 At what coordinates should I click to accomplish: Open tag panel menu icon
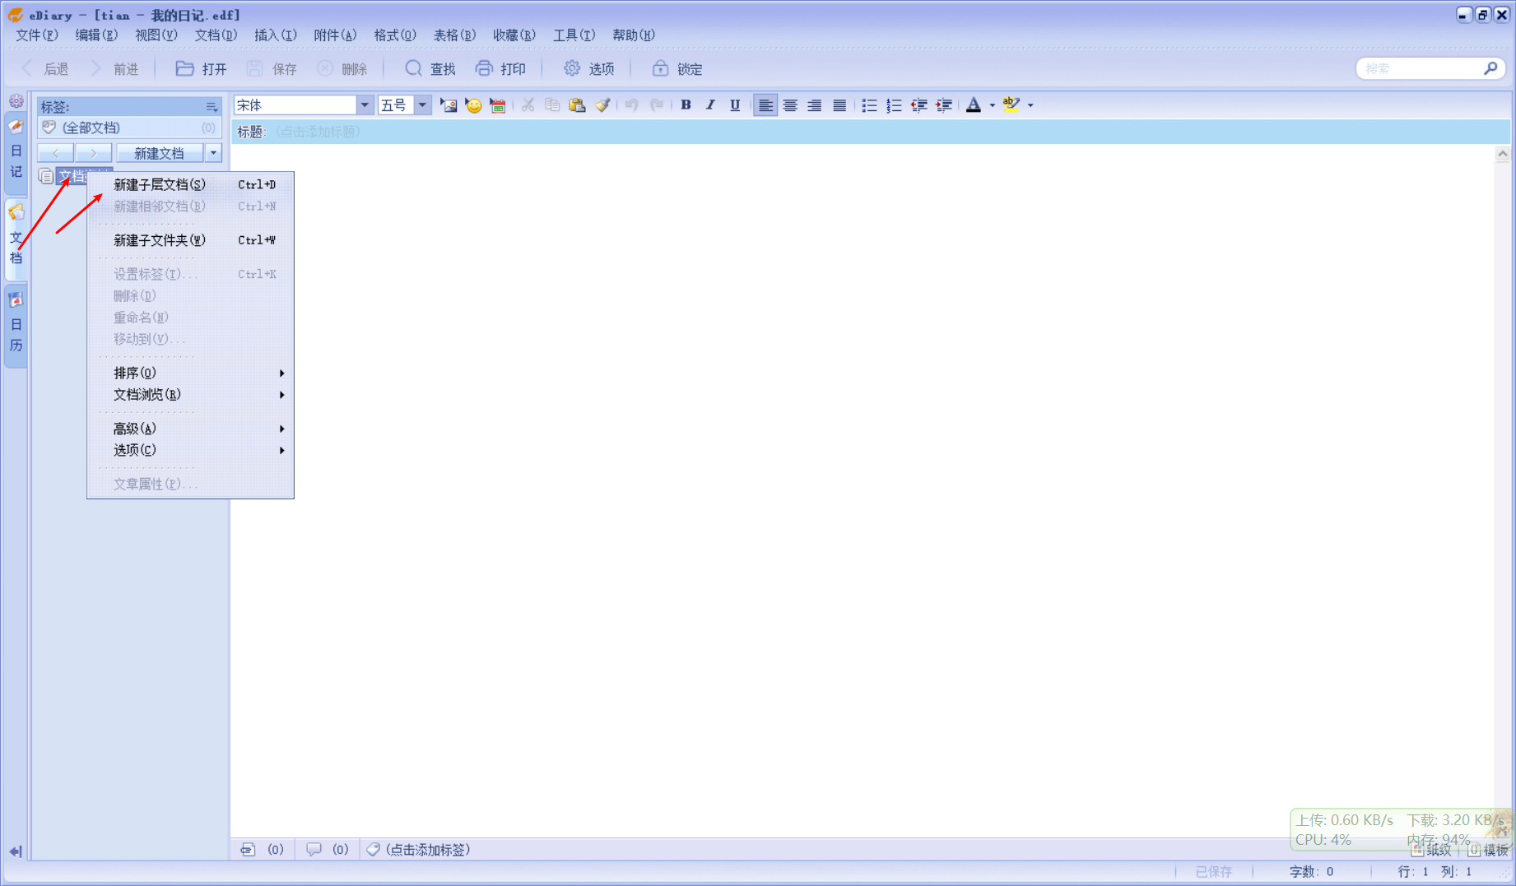tap(212, 107)
